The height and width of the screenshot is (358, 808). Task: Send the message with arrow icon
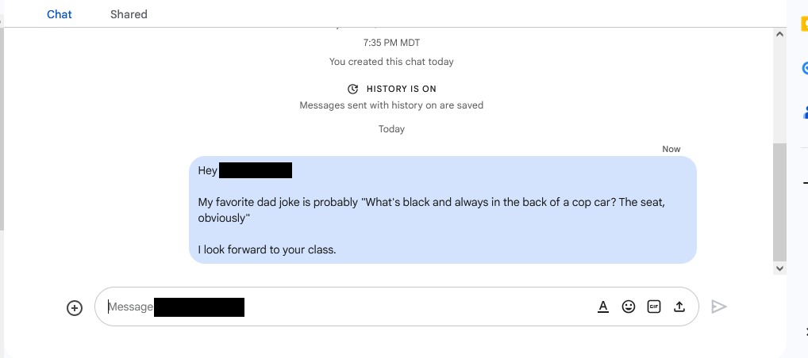click(719, 307)
